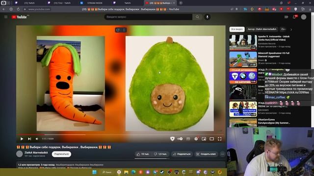Click the Minecraft Speedrunner VS Full title
Viewport: 314px width, 176px height.
tap(274, 55)
